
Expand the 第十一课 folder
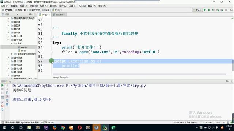coord(8,36)
